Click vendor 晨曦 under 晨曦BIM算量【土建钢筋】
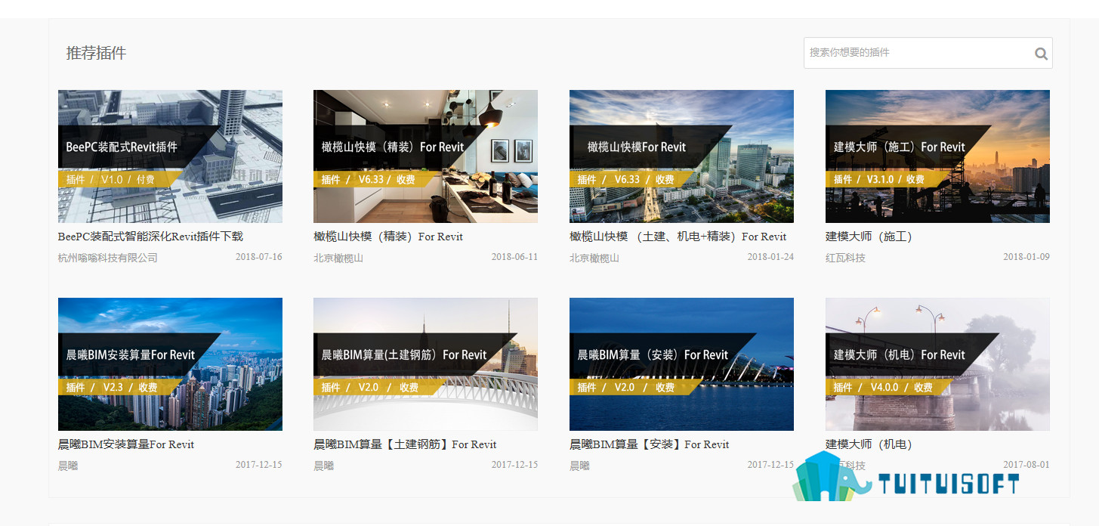This screenshot has height=526, width=1099. [x=323, y=466]
